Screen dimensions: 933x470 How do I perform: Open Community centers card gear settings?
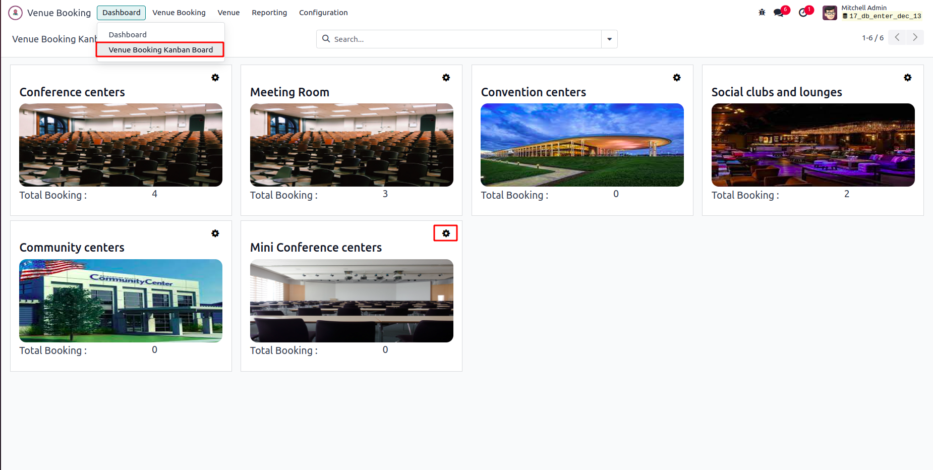coord(215,233)
